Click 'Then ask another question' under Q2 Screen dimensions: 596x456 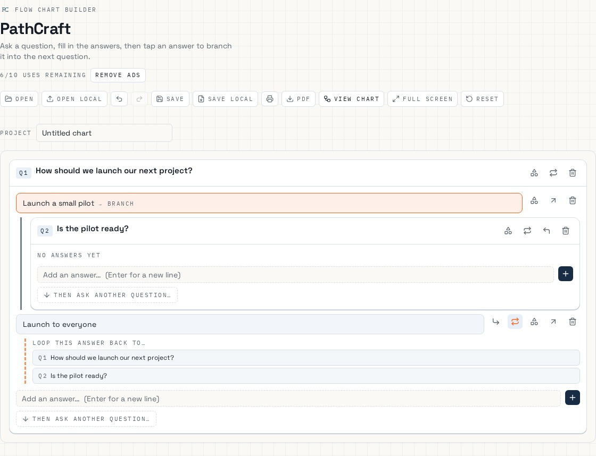click(x=107, y=295)
